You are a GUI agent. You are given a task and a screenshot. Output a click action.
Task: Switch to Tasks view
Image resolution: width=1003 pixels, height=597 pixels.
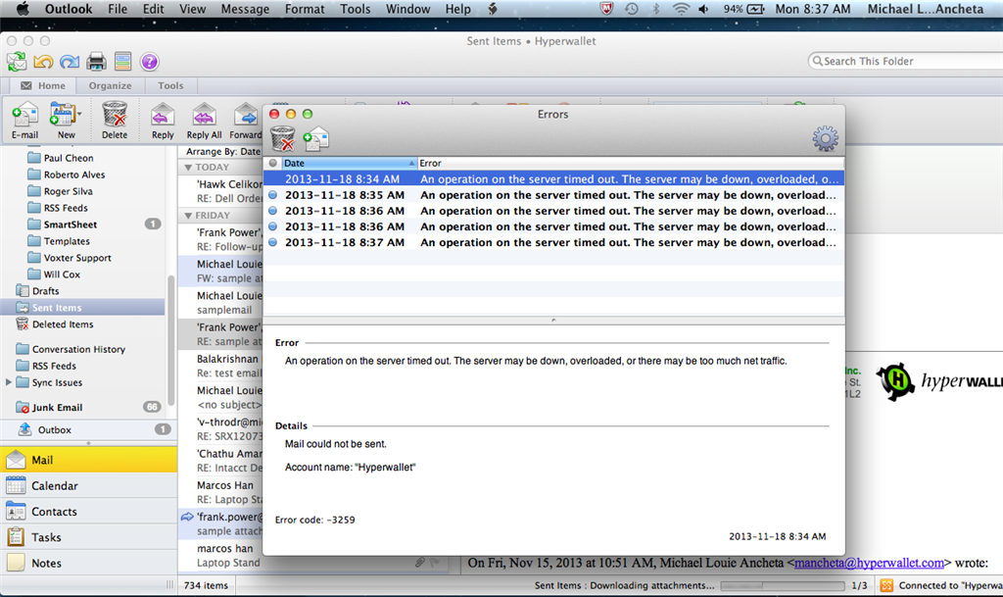click(x=88, y=537)
